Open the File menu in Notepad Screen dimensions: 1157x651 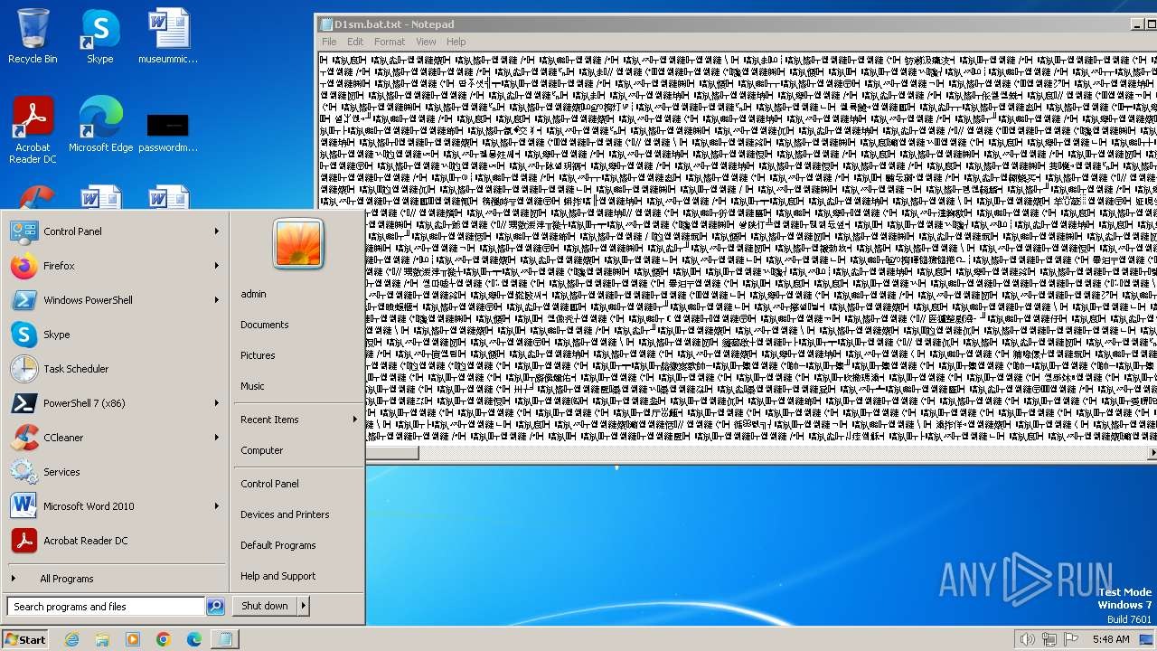[x=329, y=42]
